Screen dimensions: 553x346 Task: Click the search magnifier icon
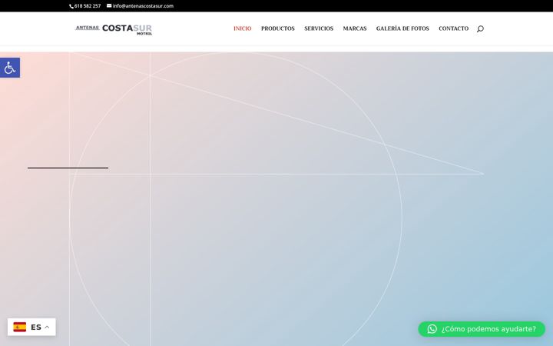tap(480, 29)
